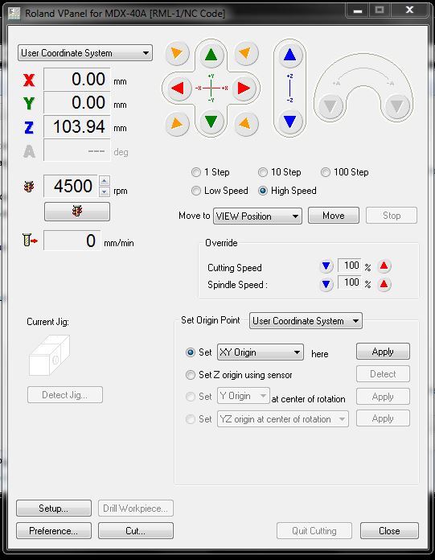Image resolution: width=435 pixels, height=560 pixels.
Task: Jog the tool in -Y with green down arrow
Action: tap(211, 121)
